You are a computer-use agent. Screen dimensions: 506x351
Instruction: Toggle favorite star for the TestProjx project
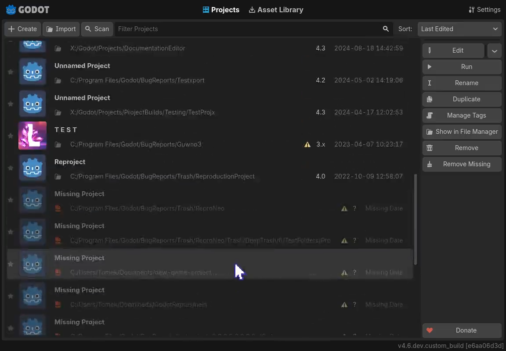click(11, 104)
